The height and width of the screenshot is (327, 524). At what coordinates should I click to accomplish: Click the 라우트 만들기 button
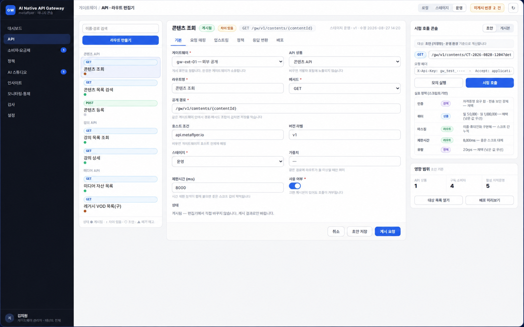120,40
